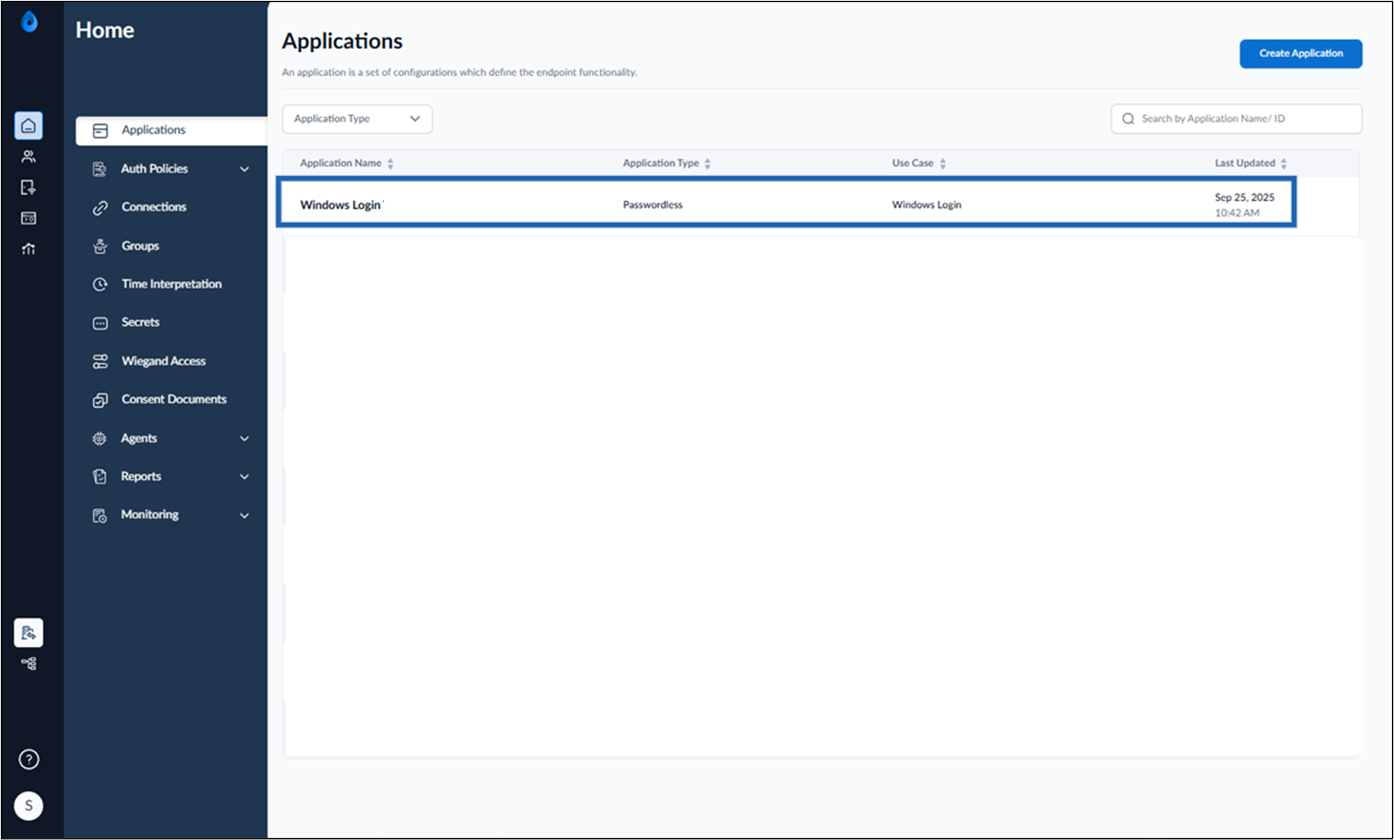Click the Home heading in sidebar
This screenshot has height=840, width=1394.
tap(105, 30)
